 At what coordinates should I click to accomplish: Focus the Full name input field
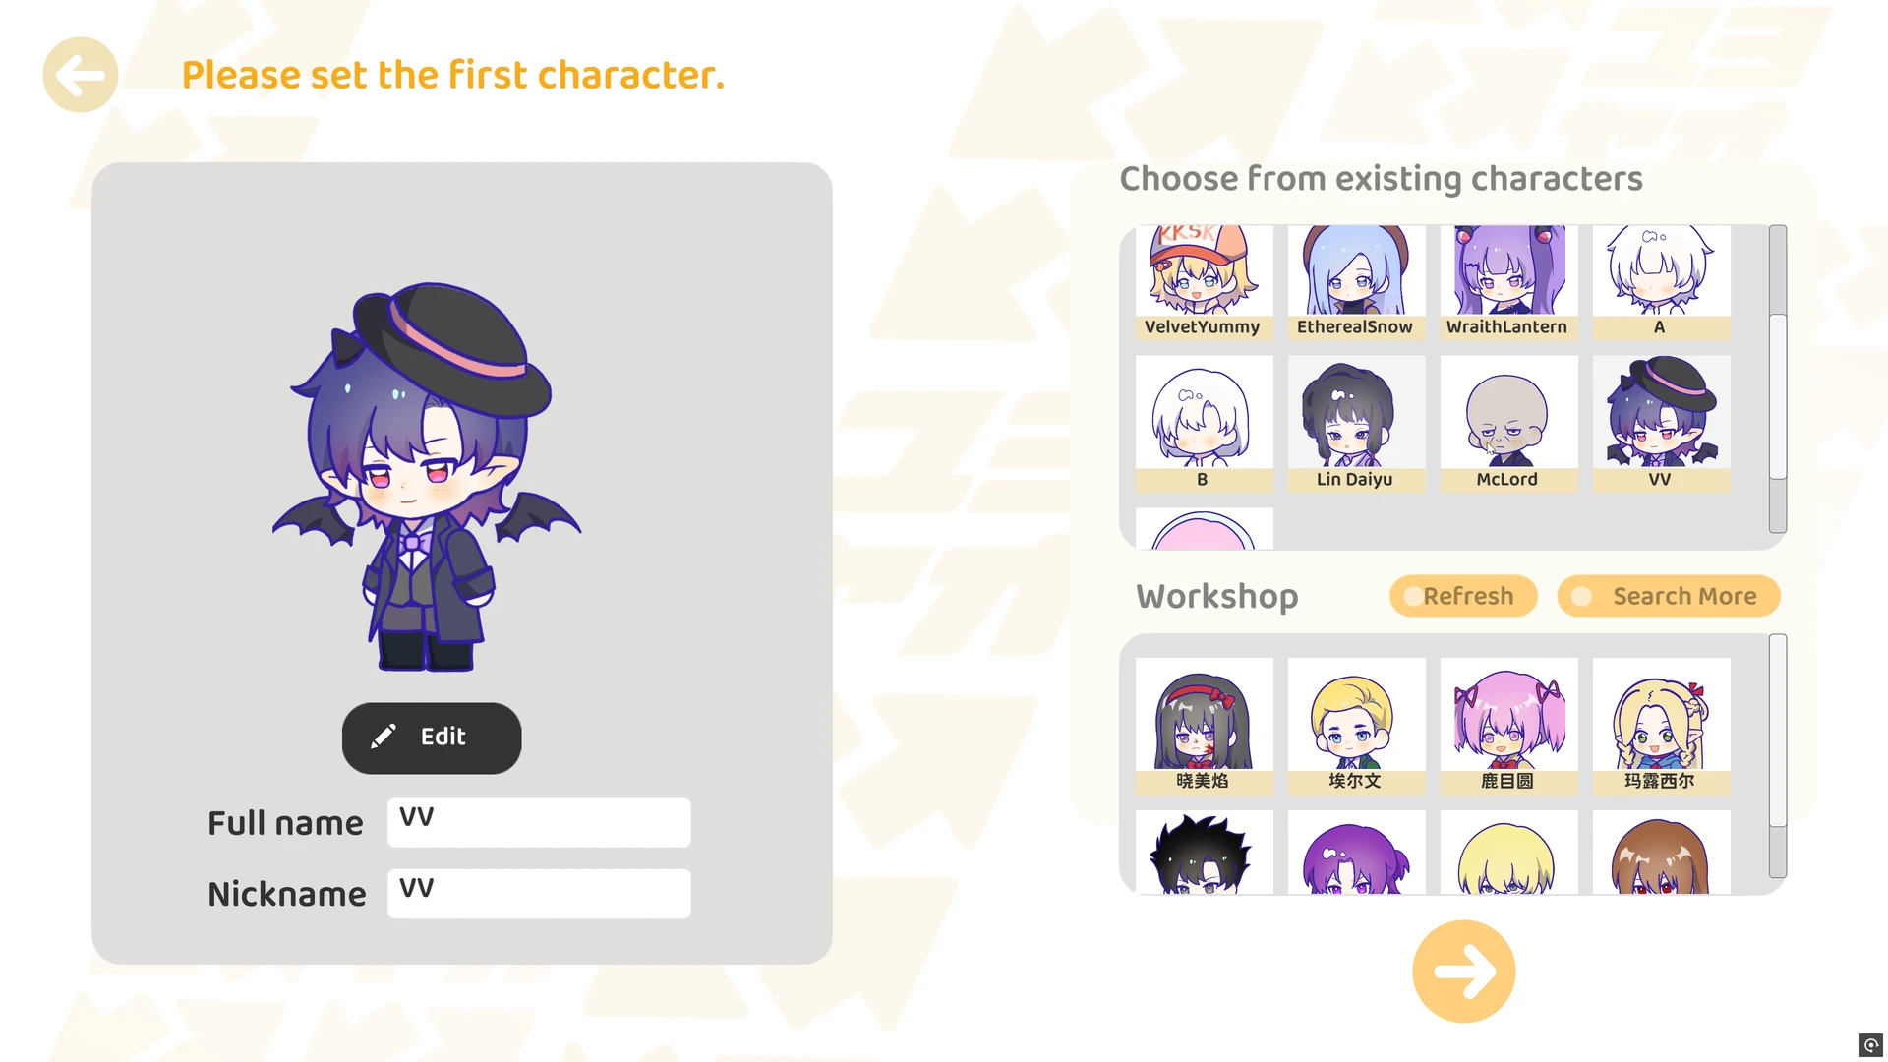click(539, 822)
